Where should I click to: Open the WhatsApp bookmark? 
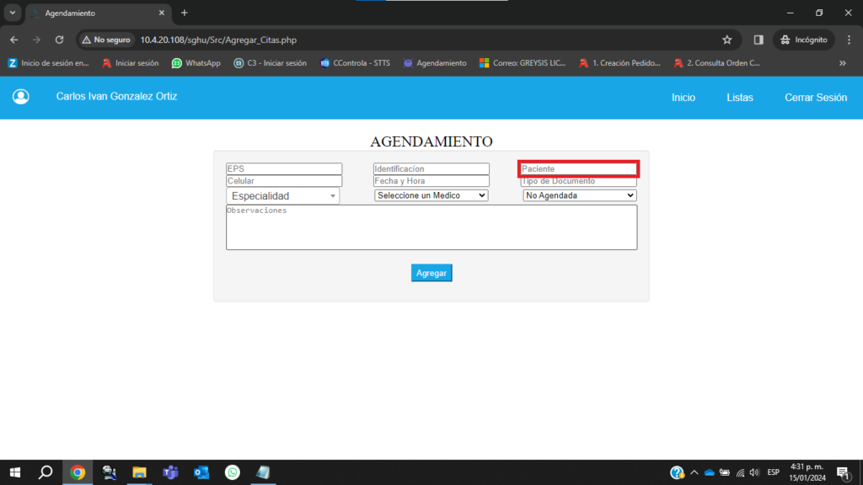pos(196,63)
